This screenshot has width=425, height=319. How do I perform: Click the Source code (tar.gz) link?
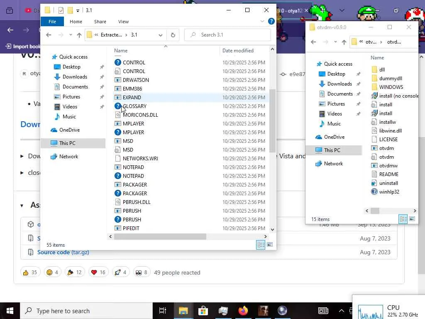63,252
